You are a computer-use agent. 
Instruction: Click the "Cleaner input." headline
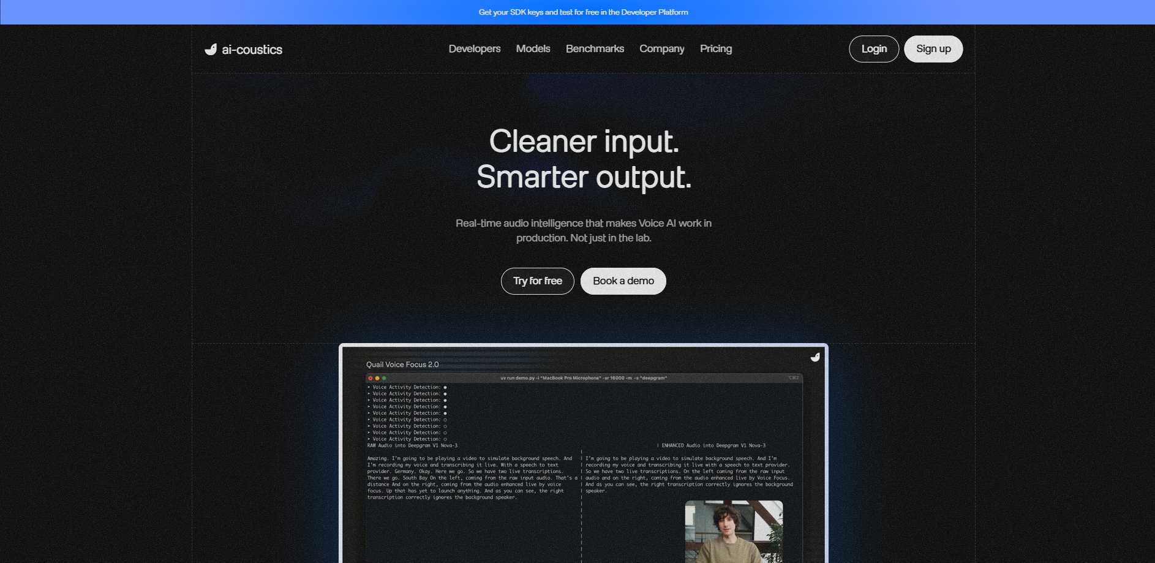tap(584, 142)
